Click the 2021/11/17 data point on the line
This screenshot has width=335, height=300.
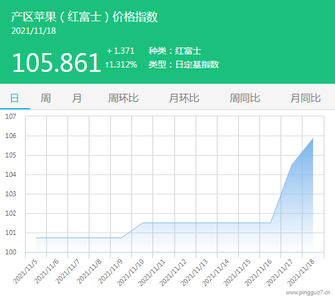[292, 165]
